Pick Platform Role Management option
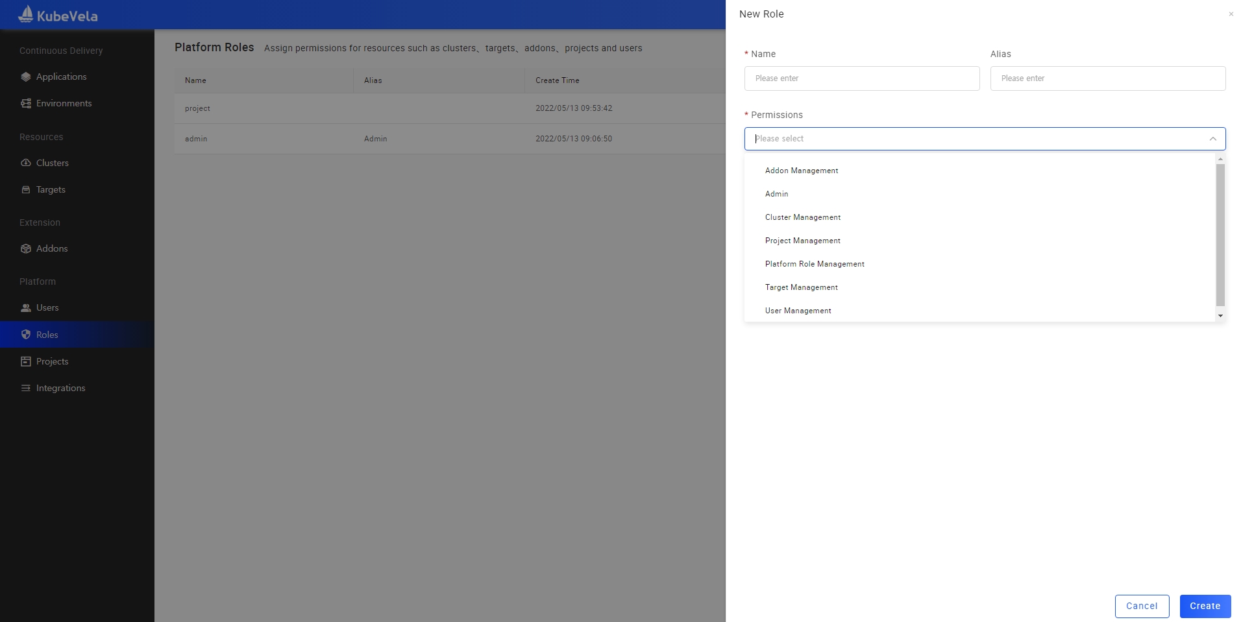This screenshot has width=1241, height=622. 815,264
